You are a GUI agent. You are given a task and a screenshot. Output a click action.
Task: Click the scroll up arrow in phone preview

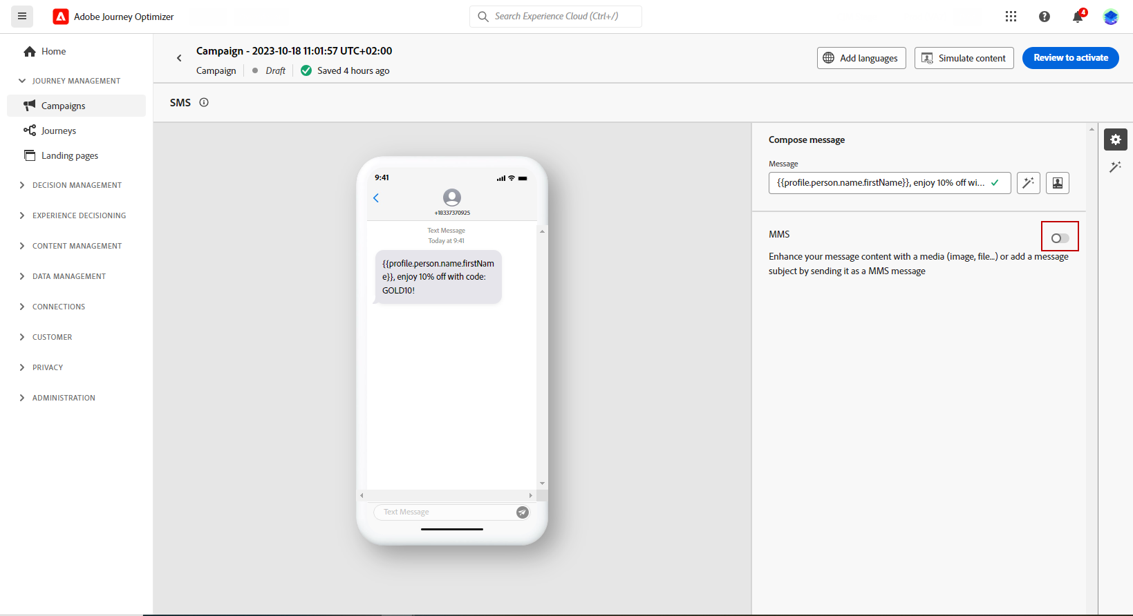[543, 231]
